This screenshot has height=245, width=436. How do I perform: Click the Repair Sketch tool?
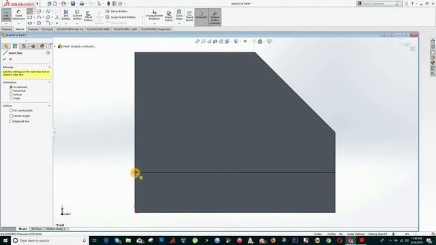(x=169, y=16)
